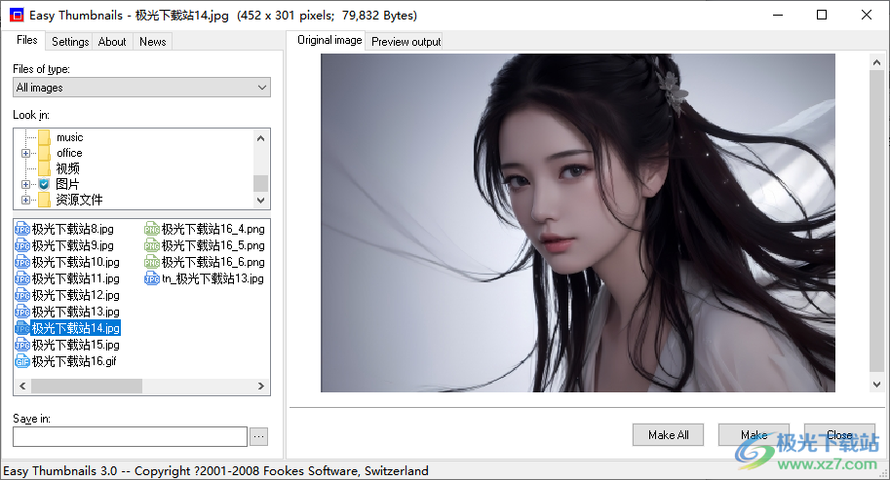Click the JPG icon of 极光下载站15.jpg
Viewport: 890px width, 480px height.
(22, 345)
